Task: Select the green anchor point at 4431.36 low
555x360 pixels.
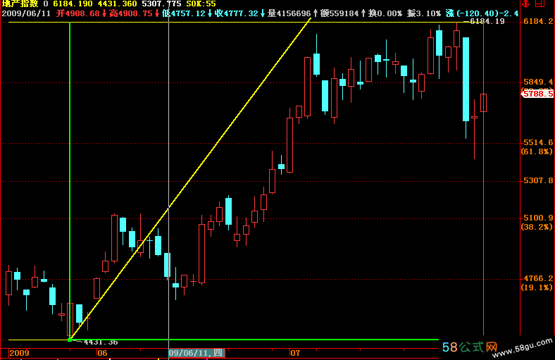Action: [70, 340]
